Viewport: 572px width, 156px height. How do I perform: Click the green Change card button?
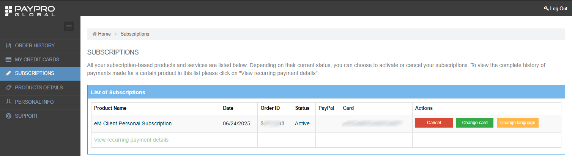point(474,123)
